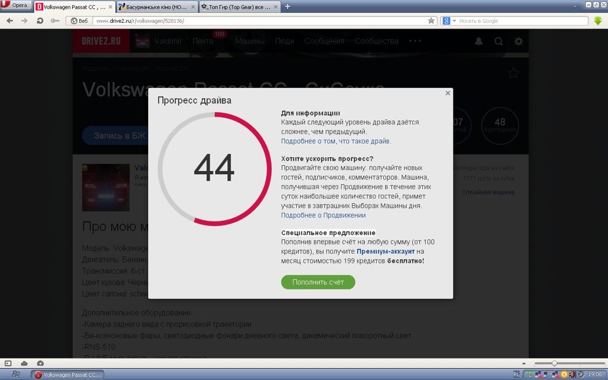608x380 pixels.
Task: Open a new browser tab with plus button
Action: 288,6
